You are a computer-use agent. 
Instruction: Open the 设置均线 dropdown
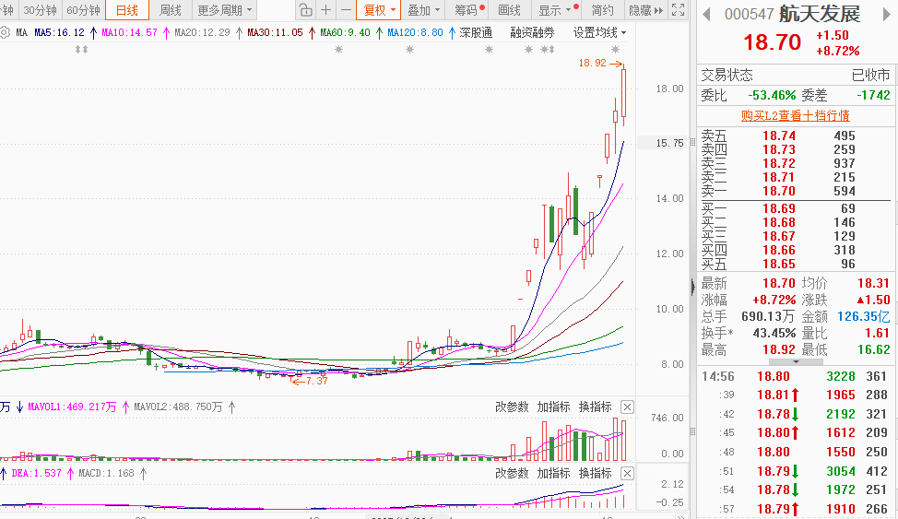[599, 32]
